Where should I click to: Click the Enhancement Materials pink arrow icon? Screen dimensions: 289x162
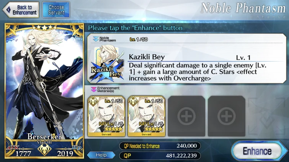coord(94,89)
